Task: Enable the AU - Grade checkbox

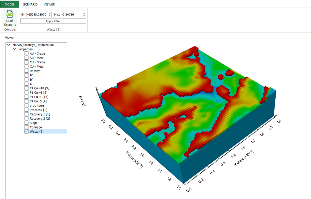Action: 27,54
